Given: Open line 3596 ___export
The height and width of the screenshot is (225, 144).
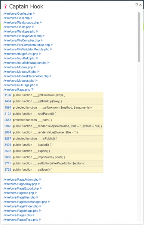Looking at the screenshot, I should [8, 151].
